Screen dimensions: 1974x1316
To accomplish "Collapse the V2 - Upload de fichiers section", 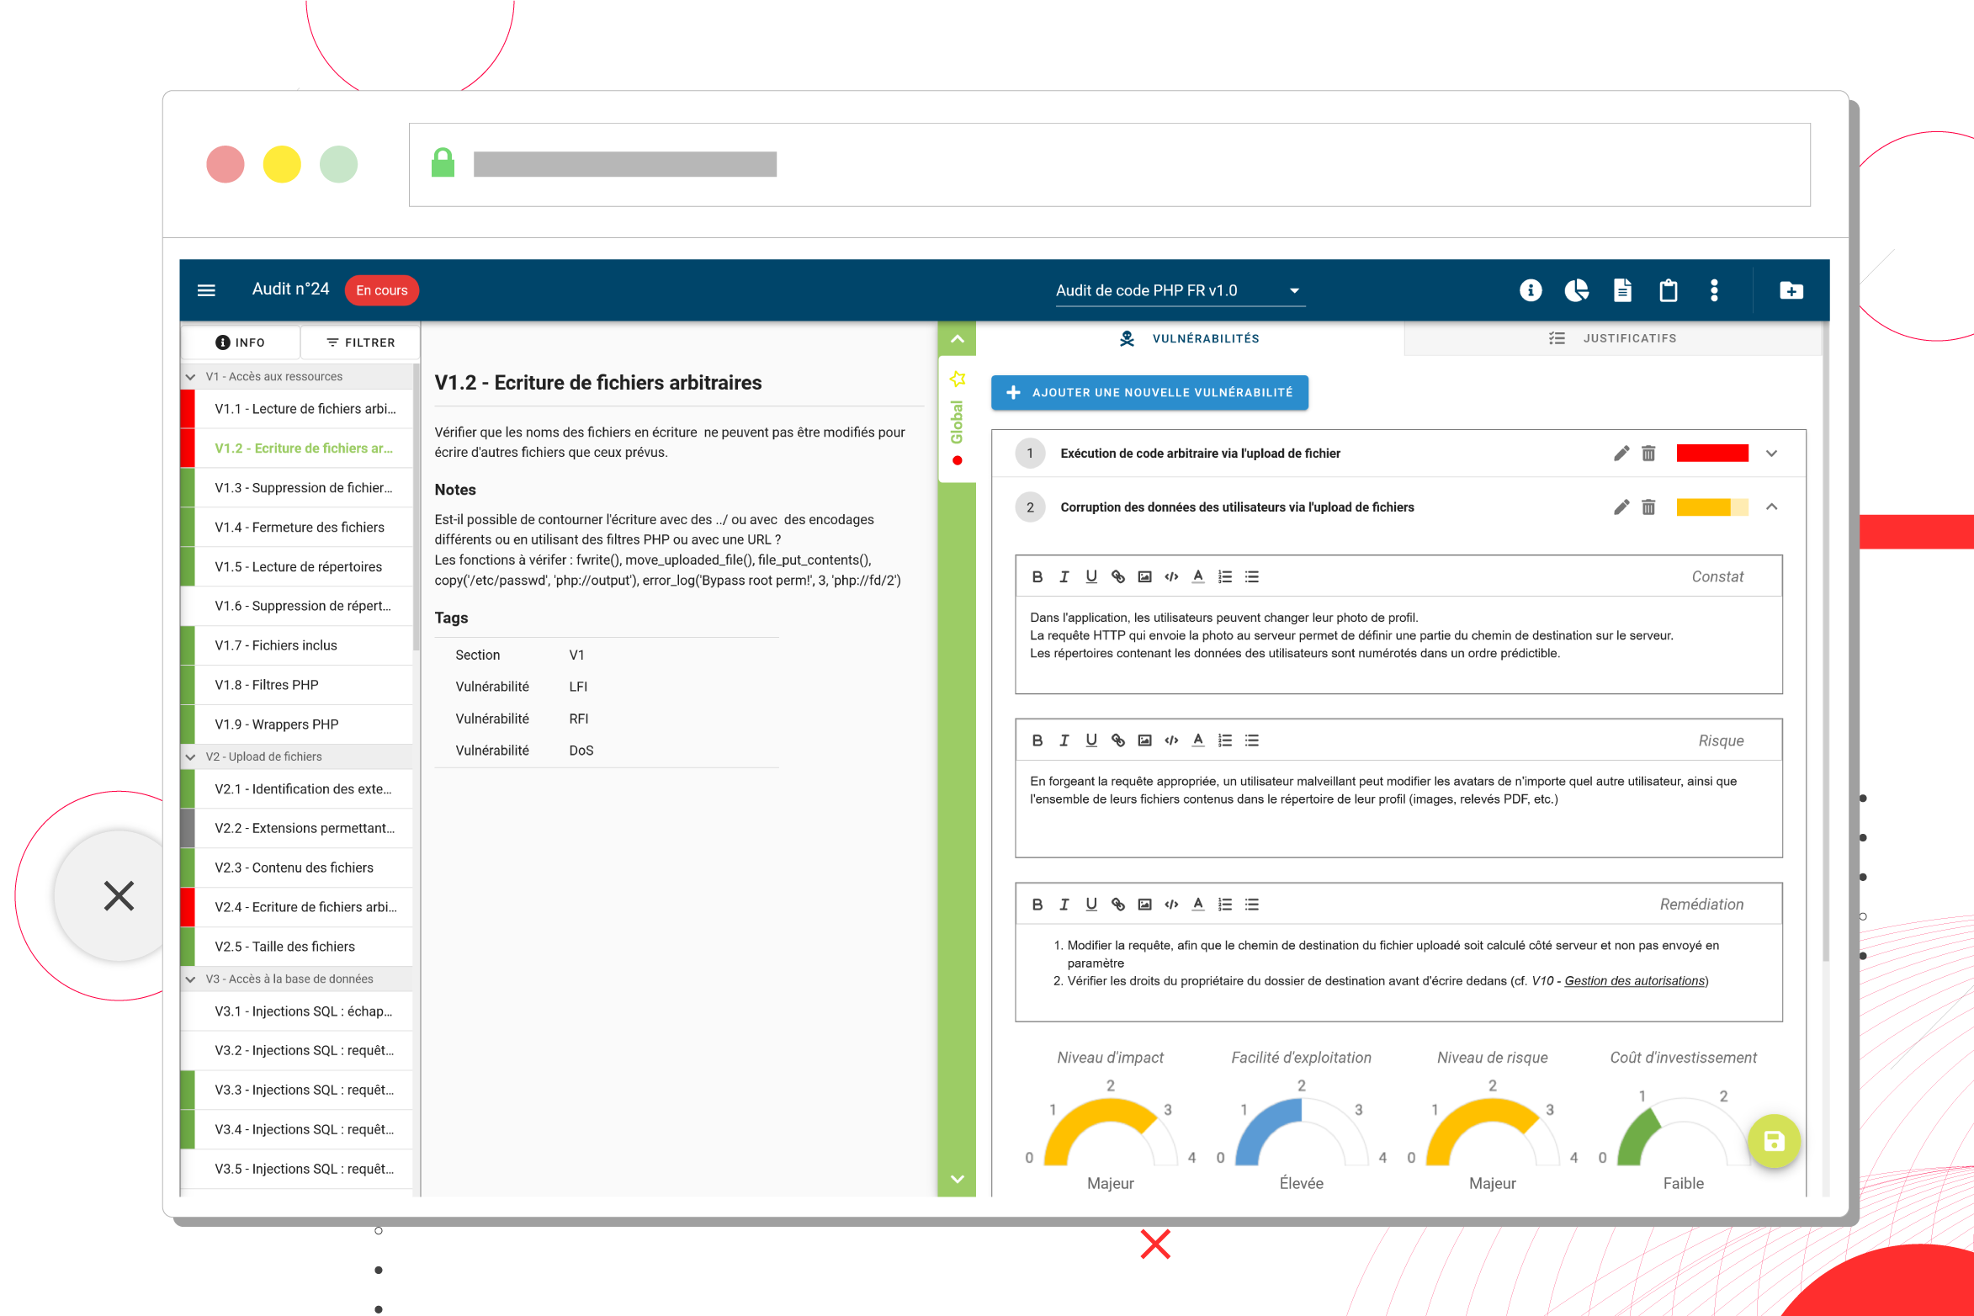I will click(191, 757).
